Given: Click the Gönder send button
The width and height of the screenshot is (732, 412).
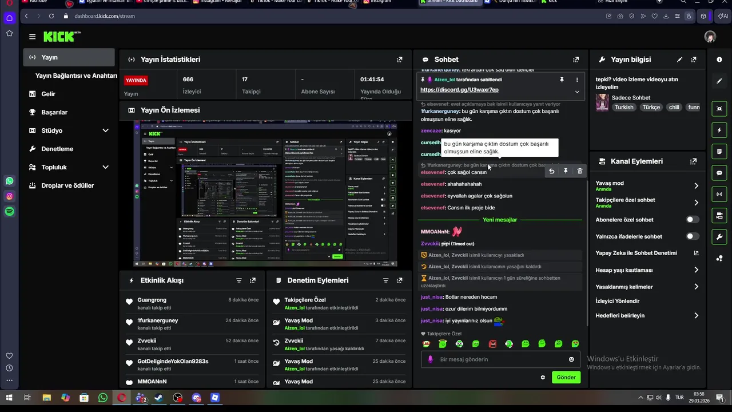Looking at the screenshot, I should (x=566, y=377).
